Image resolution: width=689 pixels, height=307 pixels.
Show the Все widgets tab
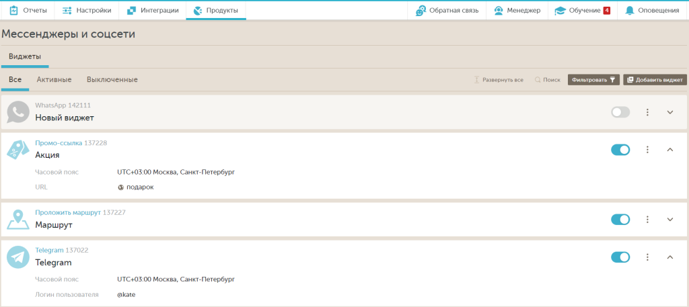point(15,80)
